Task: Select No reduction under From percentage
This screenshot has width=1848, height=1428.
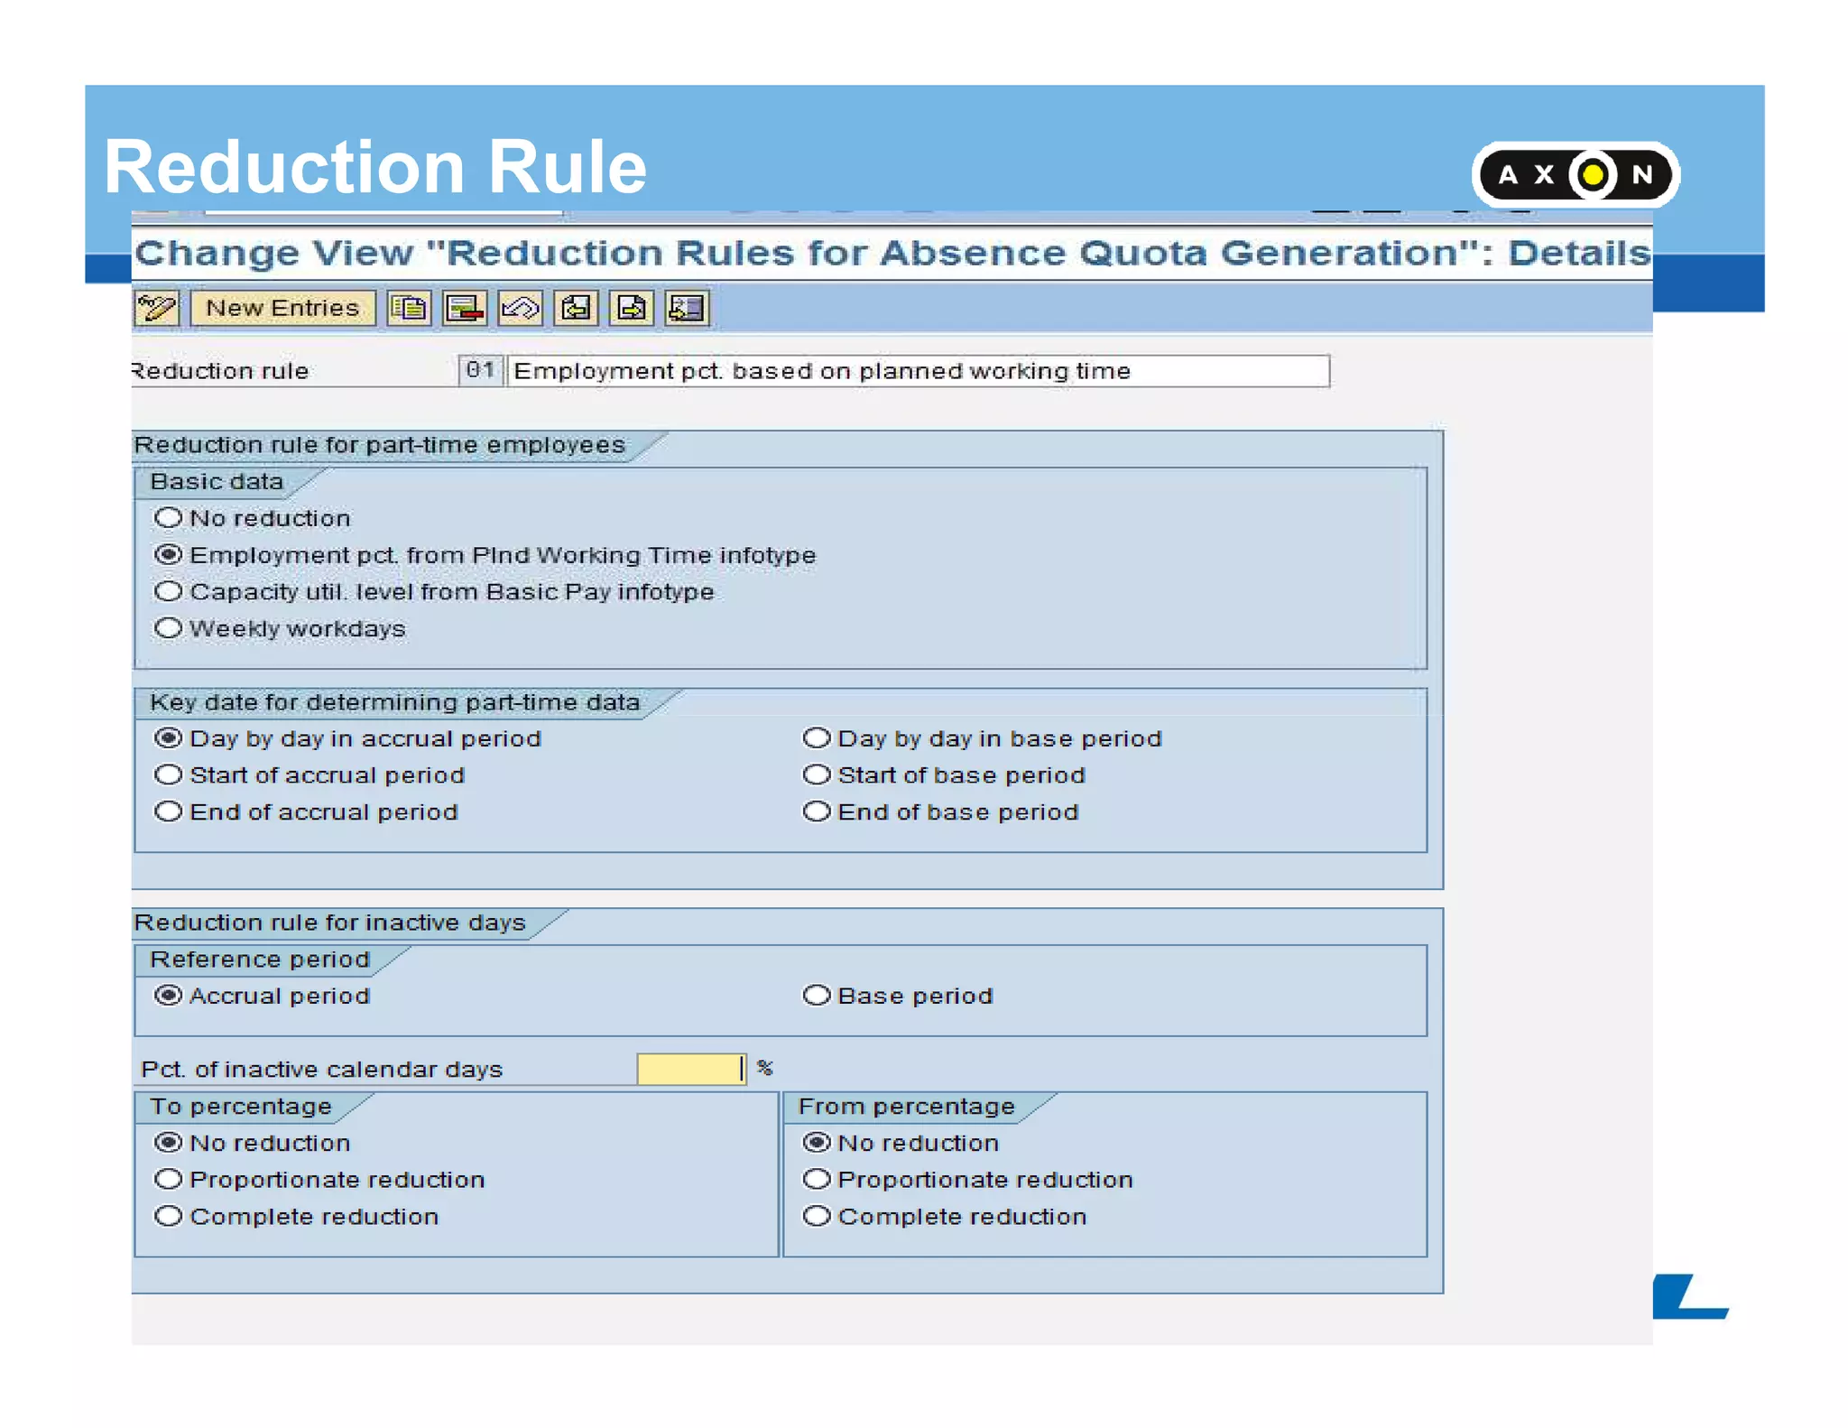Action: tap(816, 1143)
